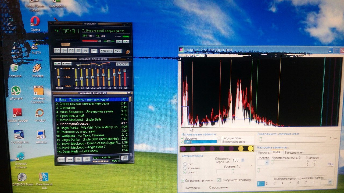Open the Notepad++ desktop icon

pyautogui.click(x=57, y=4)
